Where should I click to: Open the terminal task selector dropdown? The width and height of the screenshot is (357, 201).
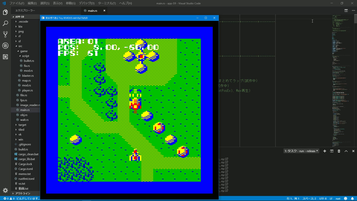tap(301, 151)
